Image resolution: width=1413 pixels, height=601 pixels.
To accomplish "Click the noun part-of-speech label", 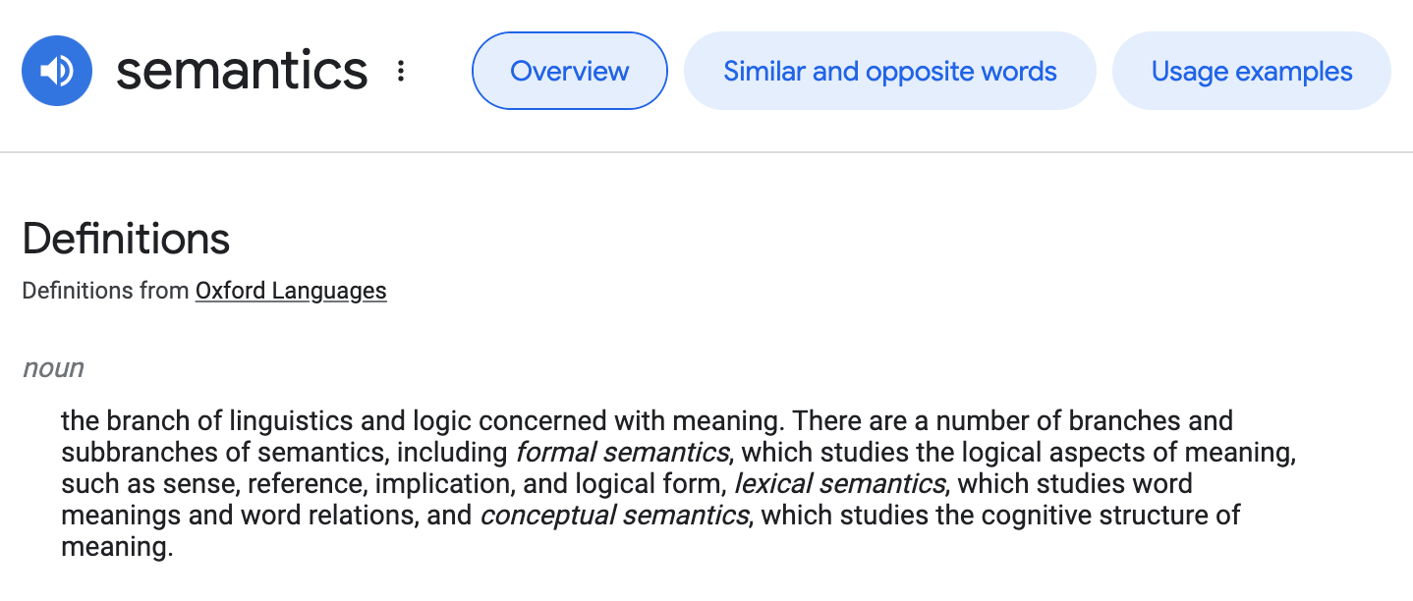I will (53, 368).
